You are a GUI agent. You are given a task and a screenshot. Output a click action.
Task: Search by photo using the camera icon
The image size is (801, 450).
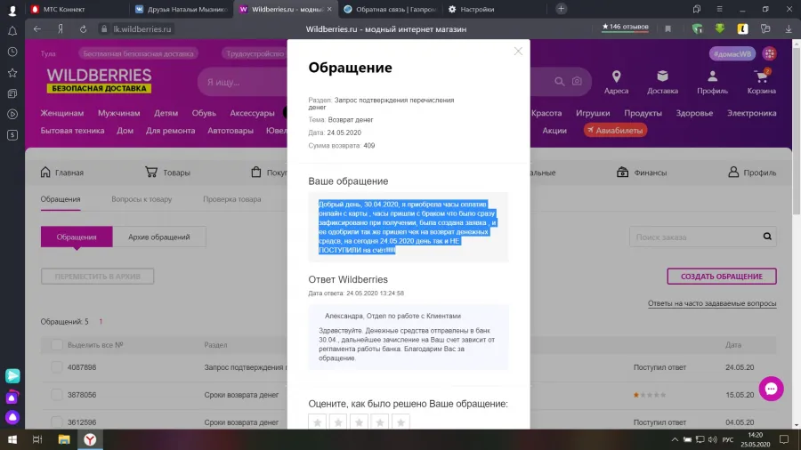pyautogui.click(x=577, y=82)
